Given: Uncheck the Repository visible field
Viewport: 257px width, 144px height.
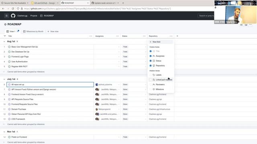Looking at the screenshot, I should tap(151, 66).
